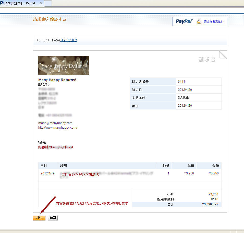This screenshot has width=244, height=233.
Task: Click the PayPal favicon in browser tab
Action: (2, 3)
